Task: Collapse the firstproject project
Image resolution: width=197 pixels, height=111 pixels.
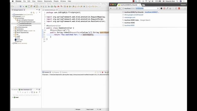Action: click(x=12, y=16)
